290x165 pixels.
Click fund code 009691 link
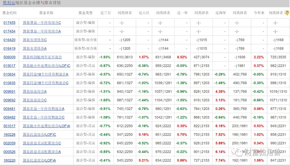click(9, 91)
